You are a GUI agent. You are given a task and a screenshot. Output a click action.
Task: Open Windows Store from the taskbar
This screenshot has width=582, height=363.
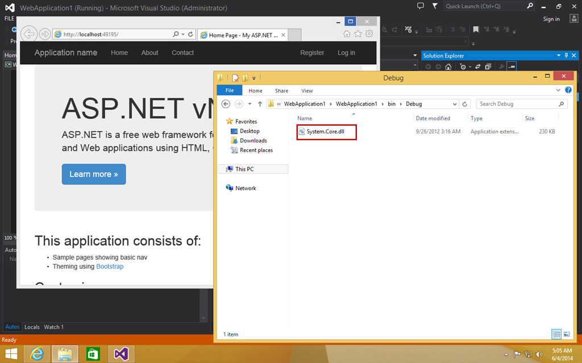click(x=93, y=354)
